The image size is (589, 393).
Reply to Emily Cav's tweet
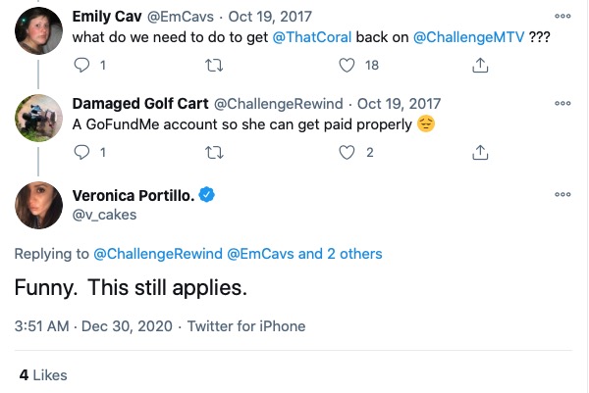coord(82,66)
